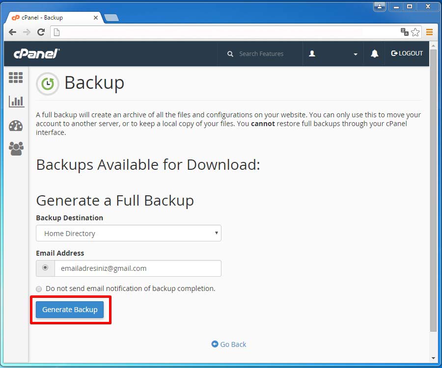Click the page vertical scrollbar
442x368 pixels.
point(433,196)
